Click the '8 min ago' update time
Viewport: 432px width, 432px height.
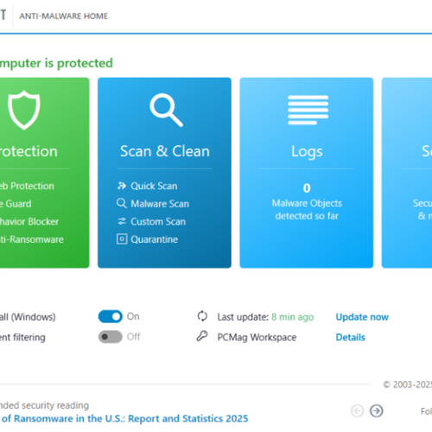coord(292,317)
